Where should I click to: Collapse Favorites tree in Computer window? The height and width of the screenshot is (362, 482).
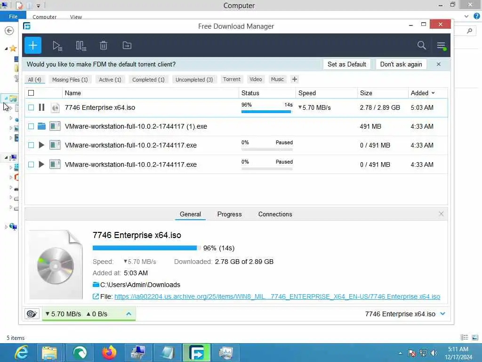pos(6,49)
